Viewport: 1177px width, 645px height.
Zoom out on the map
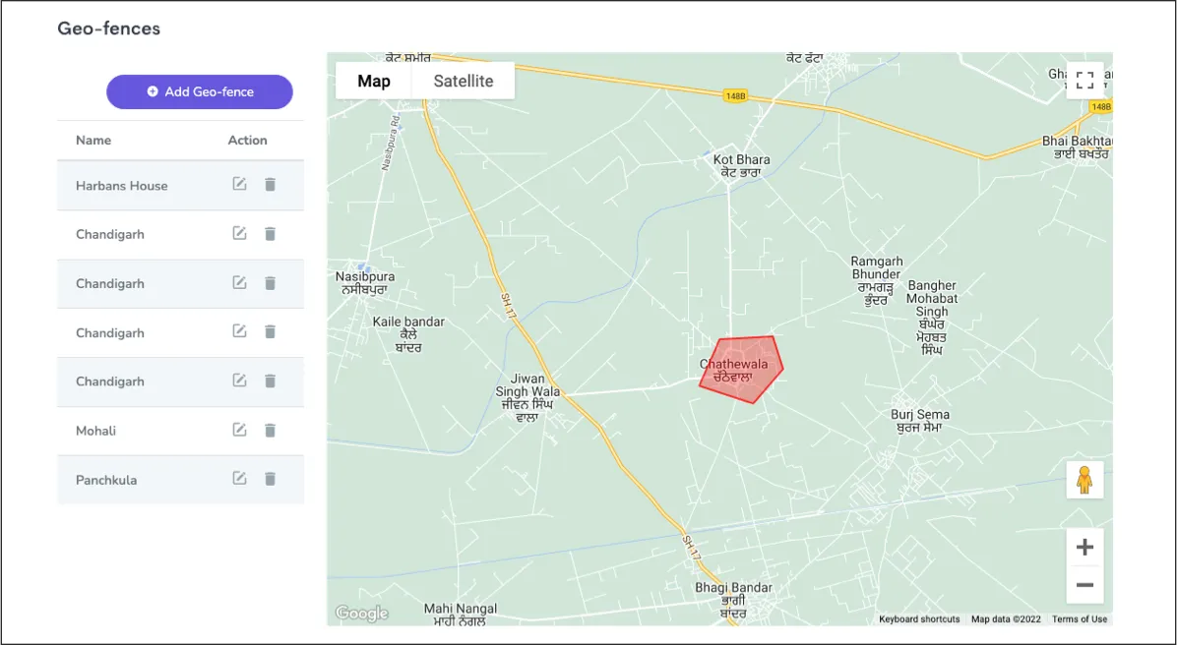(1084, 585)
